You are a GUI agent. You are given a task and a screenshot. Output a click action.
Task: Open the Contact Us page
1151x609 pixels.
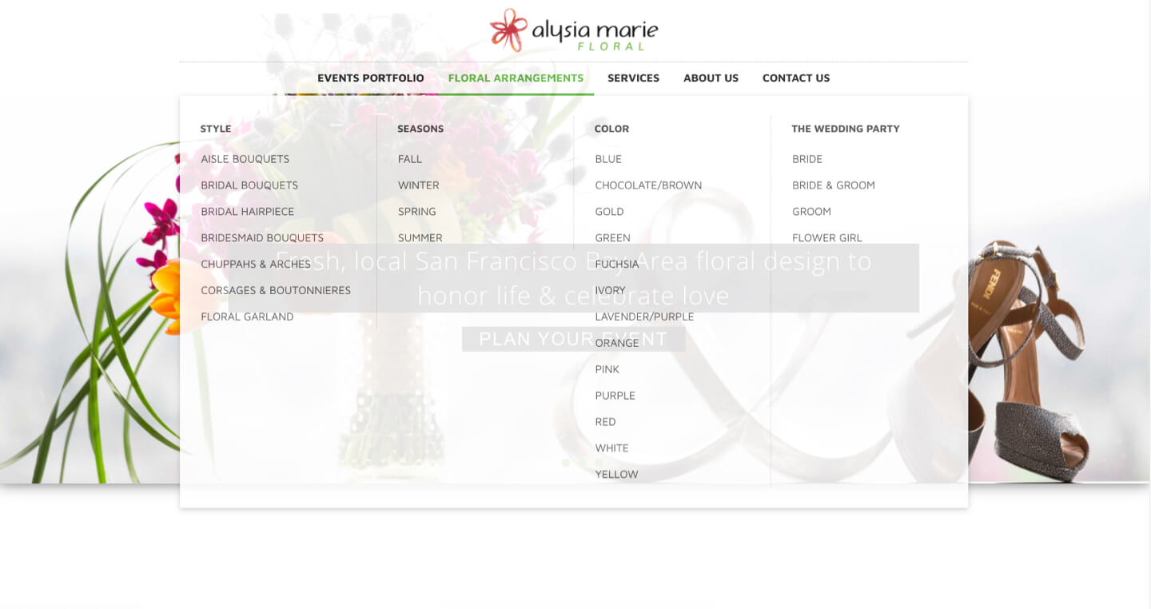tap(796, 78)
